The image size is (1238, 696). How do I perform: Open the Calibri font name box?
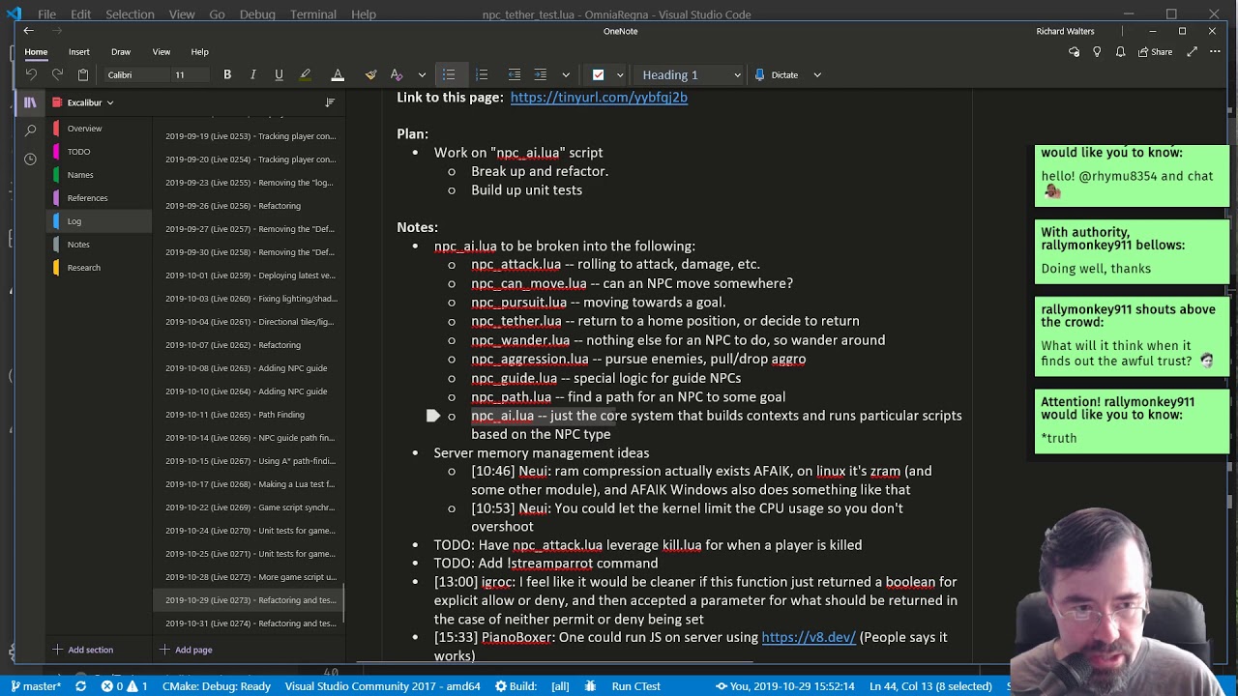(135, 74)
